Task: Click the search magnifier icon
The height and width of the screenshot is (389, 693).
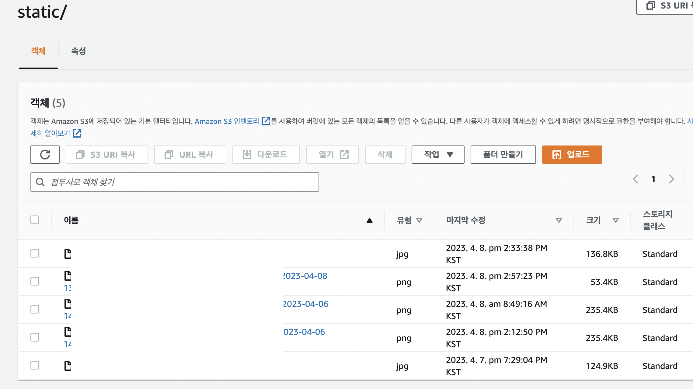Action: click(40, 182)
